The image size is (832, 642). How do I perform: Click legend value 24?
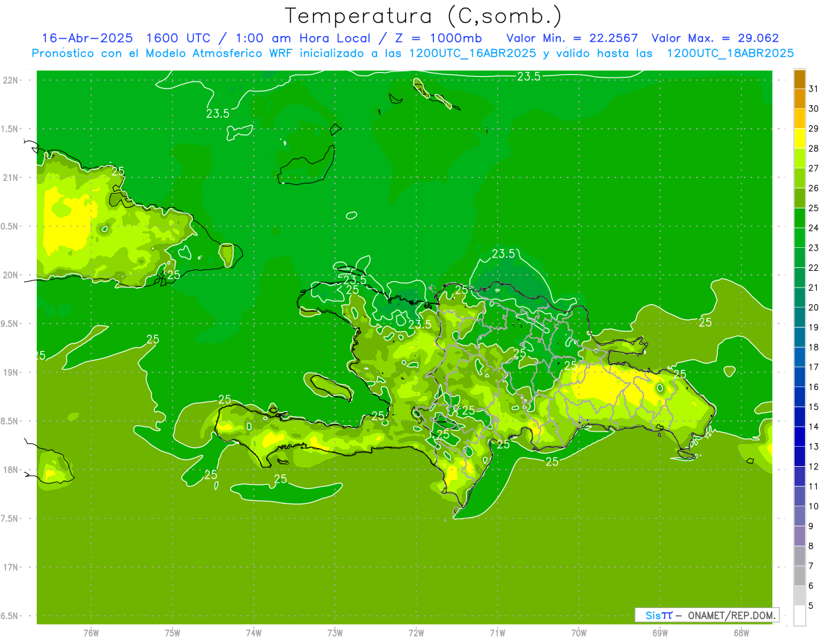click(814, 228)
